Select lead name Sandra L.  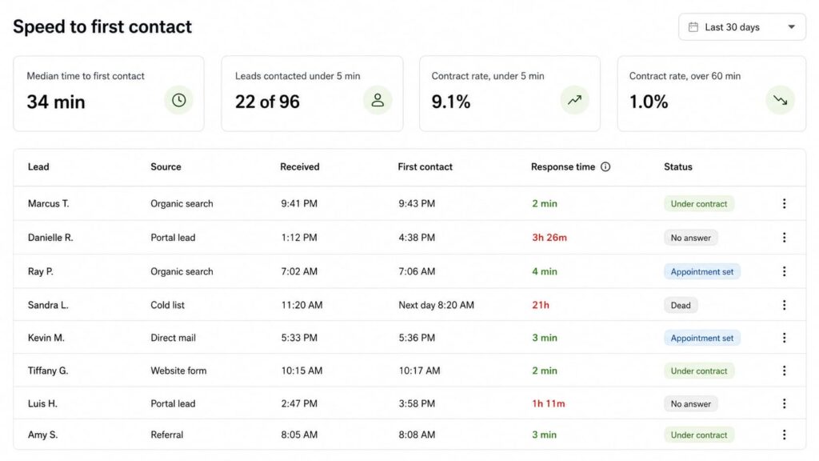click(x=48, y=305)
